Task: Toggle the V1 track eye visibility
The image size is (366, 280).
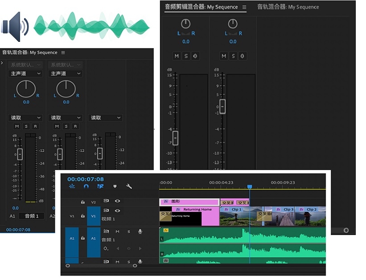Action: coord(117,211)
